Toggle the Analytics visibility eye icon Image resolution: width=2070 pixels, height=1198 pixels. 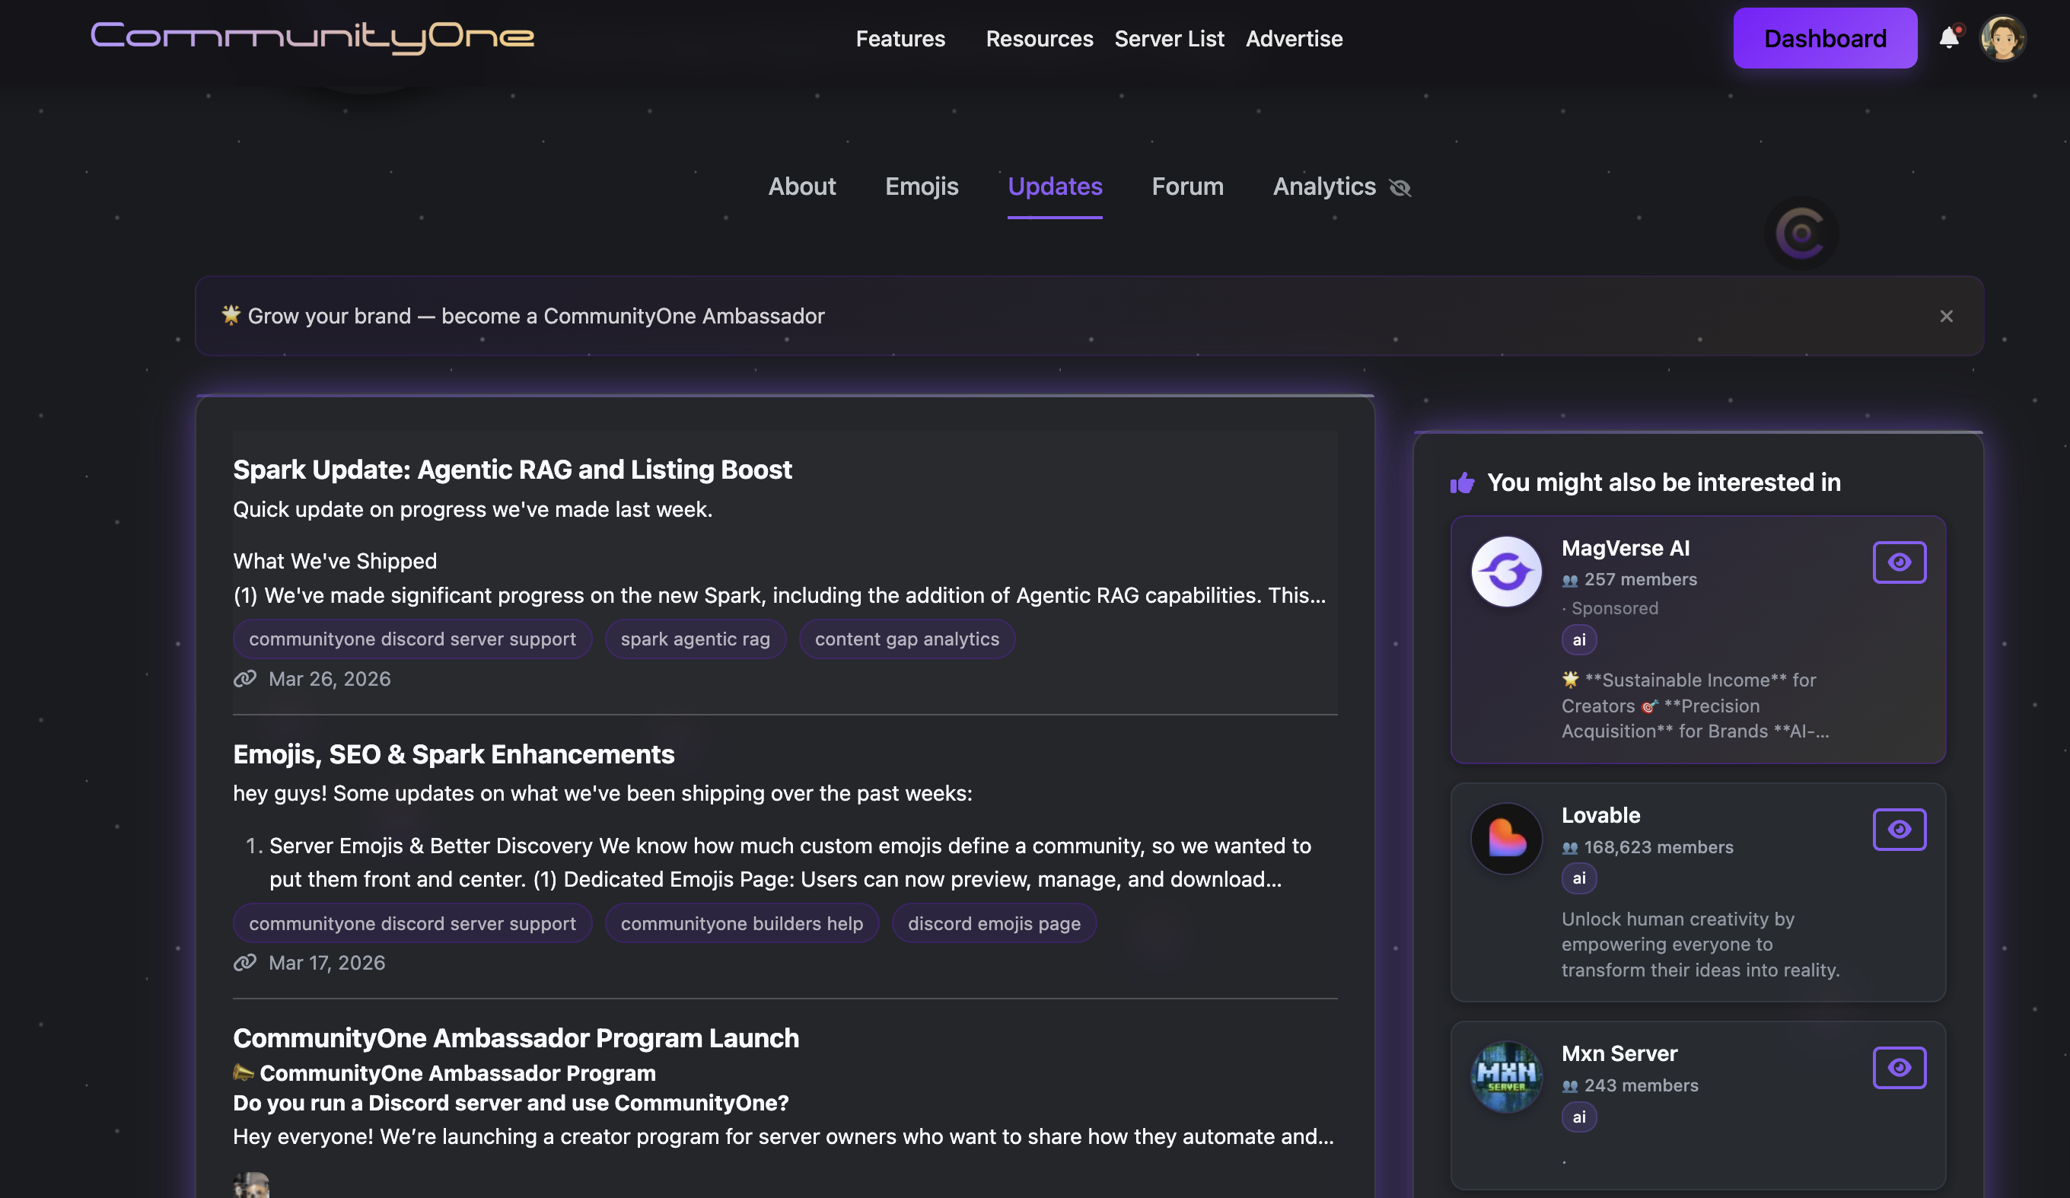1399,187
